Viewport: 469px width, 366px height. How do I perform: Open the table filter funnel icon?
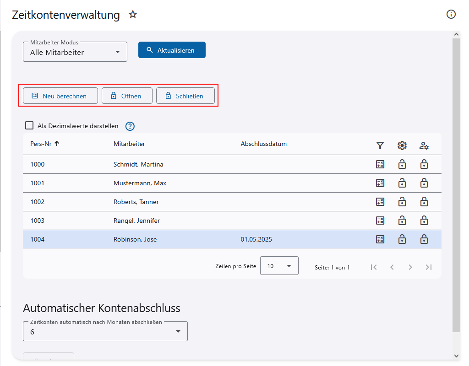click(380, 145)
